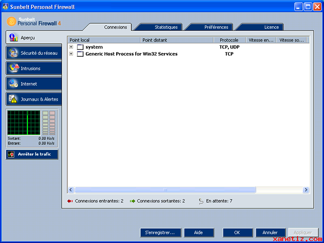
Task: Sort by Vitesse so... column header
Action: [292, 40]
